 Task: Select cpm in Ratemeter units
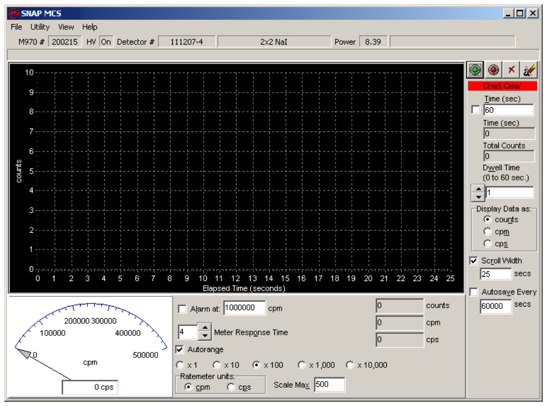click(188, 387)
